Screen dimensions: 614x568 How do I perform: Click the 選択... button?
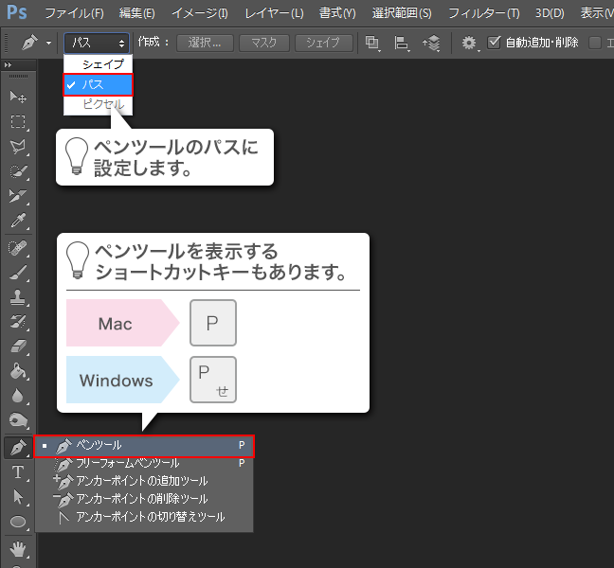(x=205, y=43)
